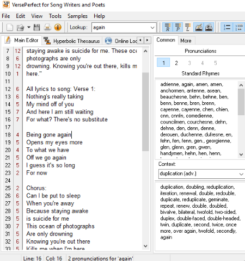
Task: Select pronunciation 1
Action: click(x=163, y=63)
